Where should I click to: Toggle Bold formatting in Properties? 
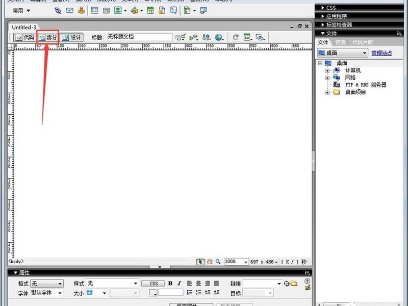click(x=170, y=284)
